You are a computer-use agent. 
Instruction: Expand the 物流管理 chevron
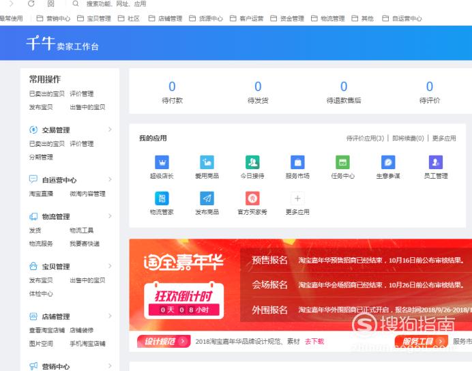pos(110,216)
